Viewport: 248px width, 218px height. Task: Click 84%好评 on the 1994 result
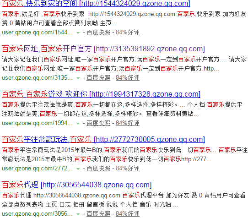(x=128, y=123)
